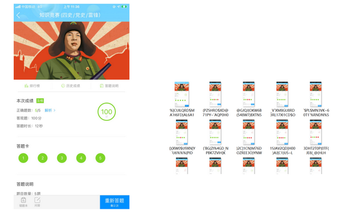Image resolution: width=346 pixels, height=219 pixels.
Task: Select answer card question 5 circle
Action: 100,158
